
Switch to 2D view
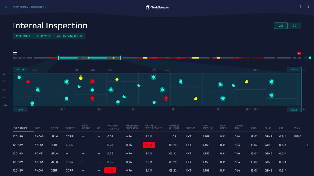[281, 26]
